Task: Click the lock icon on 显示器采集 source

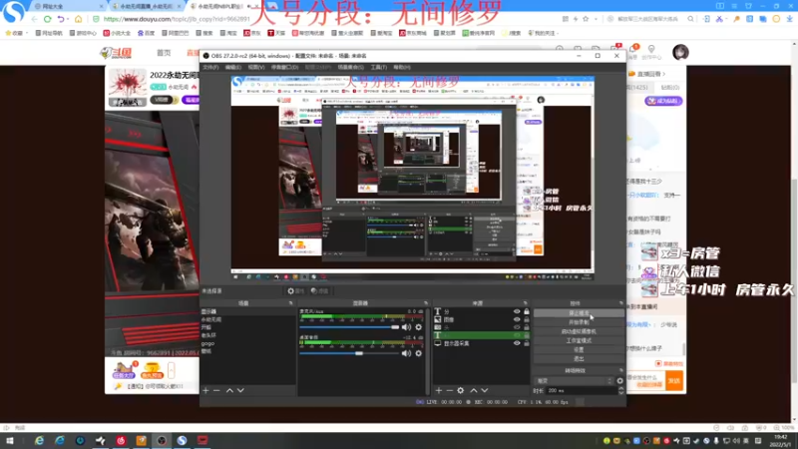Action: click(x=527, y=343)
